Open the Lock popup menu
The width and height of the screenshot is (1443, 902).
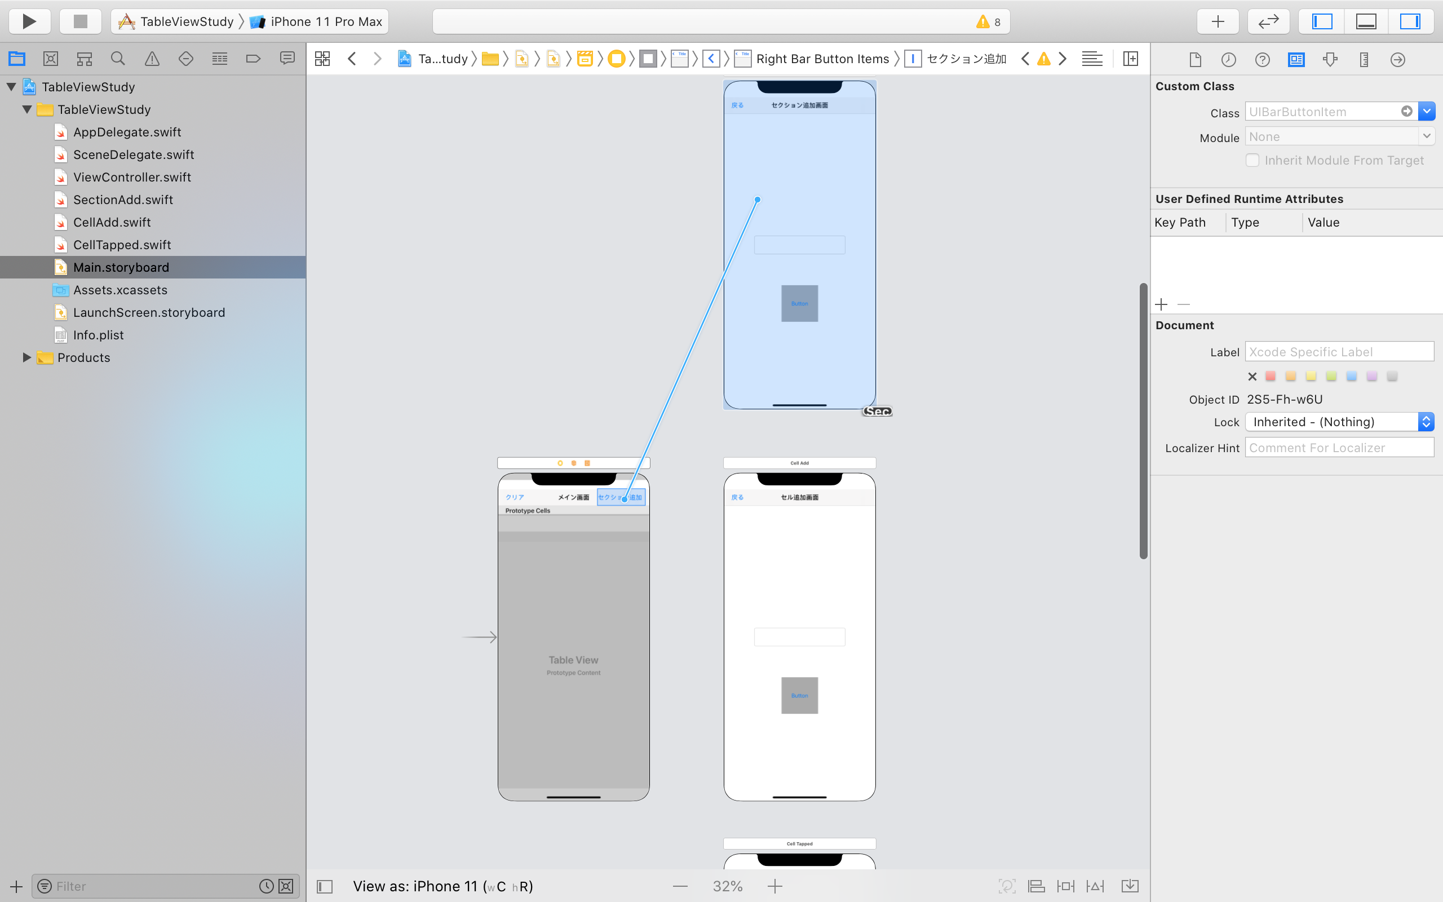pos(1339,422)
